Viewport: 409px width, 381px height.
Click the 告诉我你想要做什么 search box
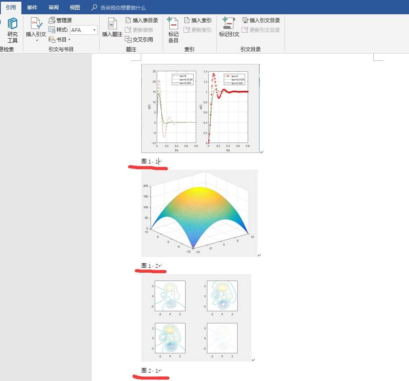[x=122, y=7]
